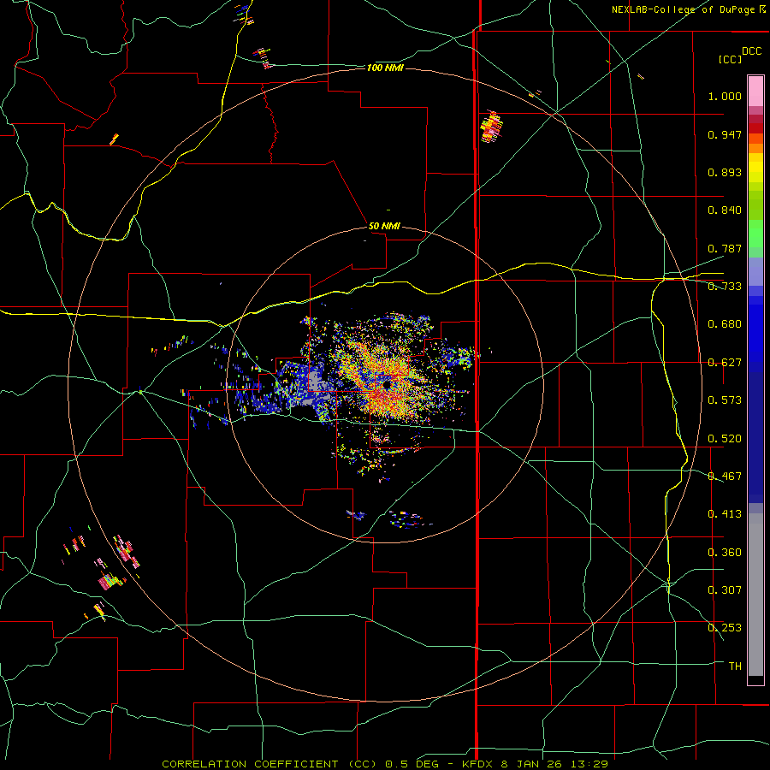Click the 50 NMI range ring label

point(384,226)
